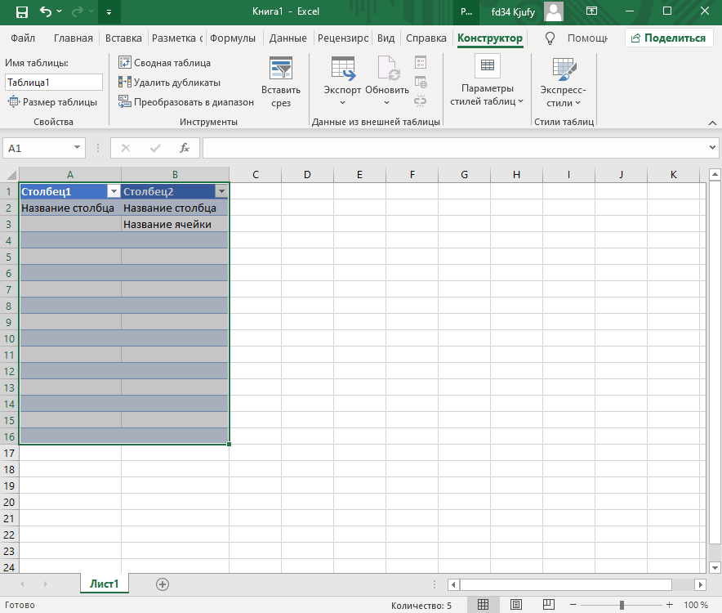This screenshot has height=613, width=722.
Task: Click Удалить дубликаты remove duplicates
Action: 169,83
